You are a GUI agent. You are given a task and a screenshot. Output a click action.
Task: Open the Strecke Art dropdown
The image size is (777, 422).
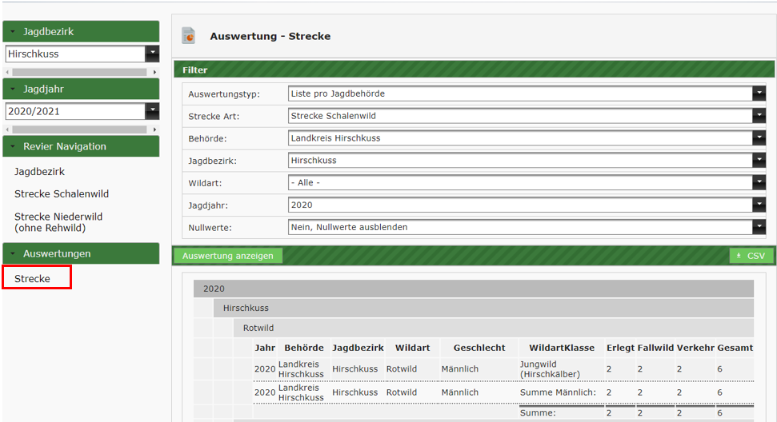526,116
